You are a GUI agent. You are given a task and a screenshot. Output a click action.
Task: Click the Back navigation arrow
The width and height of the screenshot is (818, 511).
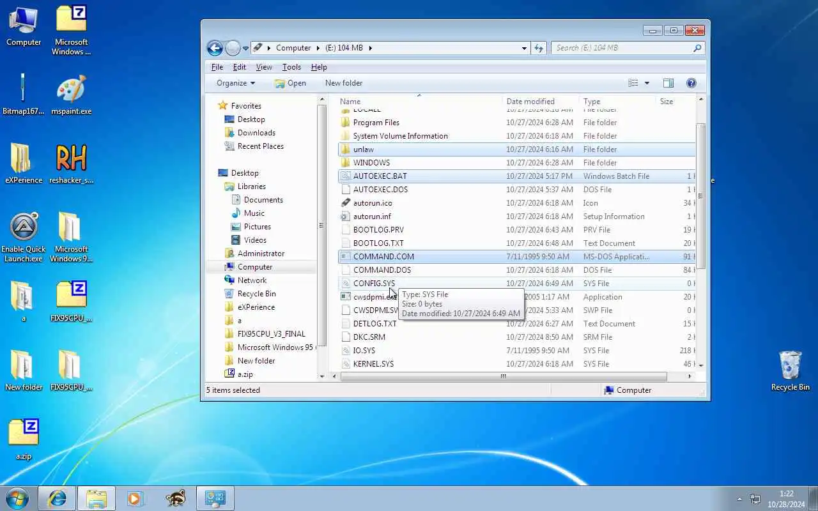(215, 48)
